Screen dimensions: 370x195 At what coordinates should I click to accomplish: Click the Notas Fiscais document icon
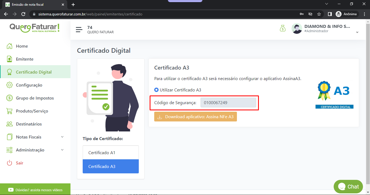pos(9,137)
